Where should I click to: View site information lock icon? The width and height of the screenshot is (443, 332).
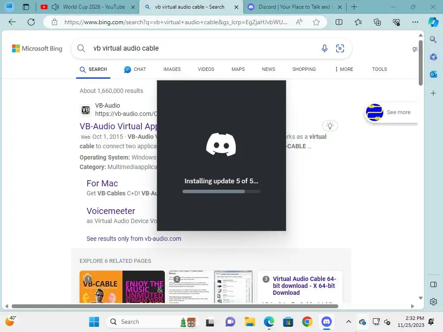[x=55, y=22]
